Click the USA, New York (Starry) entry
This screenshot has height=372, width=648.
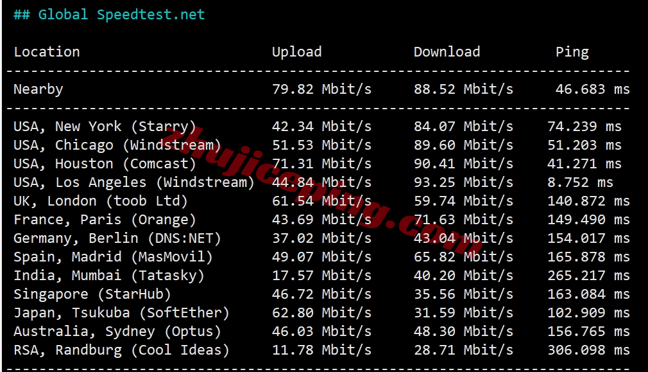[x=105, y=126]
